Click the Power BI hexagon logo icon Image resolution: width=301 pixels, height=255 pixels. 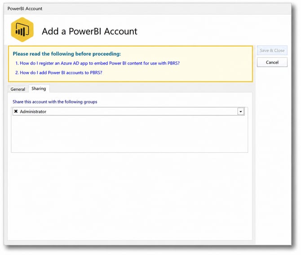[22, 30]
